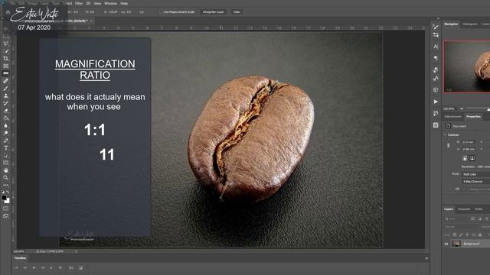The height and width of the screenshot is (275, 490).
Task: Switch to the Adjustments tab
Action: [452, 117]
